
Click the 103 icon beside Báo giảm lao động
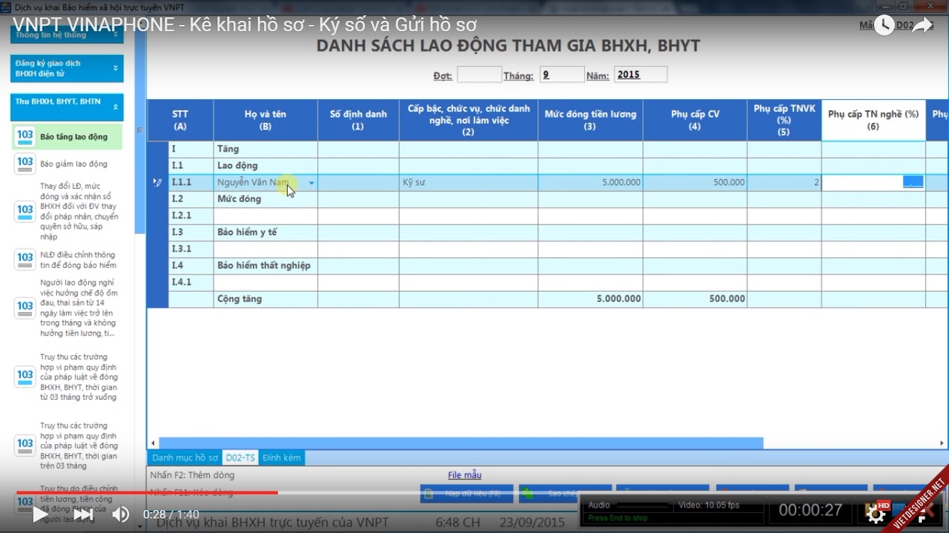tap(25, 164)
